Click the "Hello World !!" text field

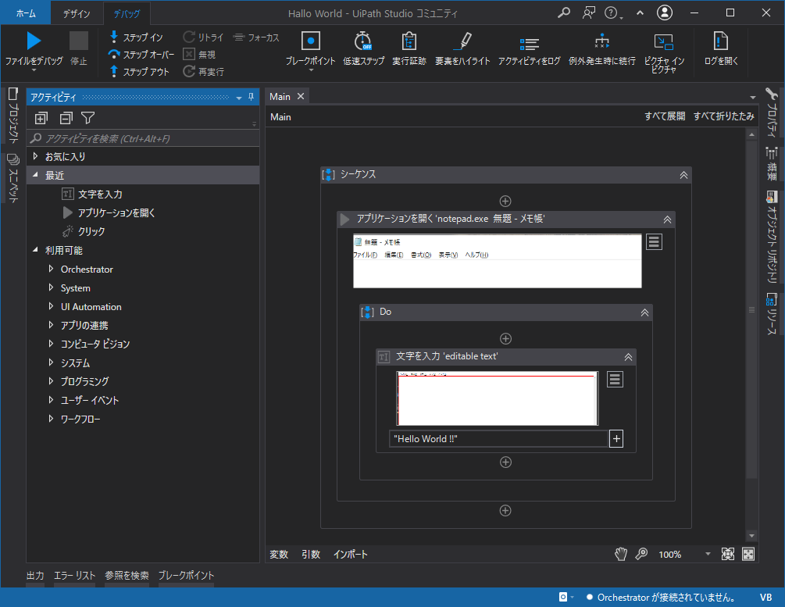pyautogui.click(x=498, y=439)
